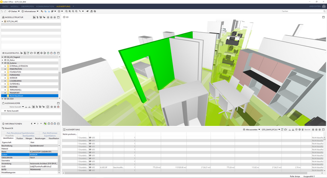327x178 pixels.
Task: Click the Bericht report button
Action: tap(306, 129)
